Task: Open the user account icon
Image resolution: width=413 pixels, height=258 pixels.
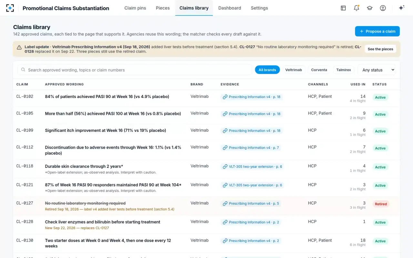Action: [x=383, y=8]
